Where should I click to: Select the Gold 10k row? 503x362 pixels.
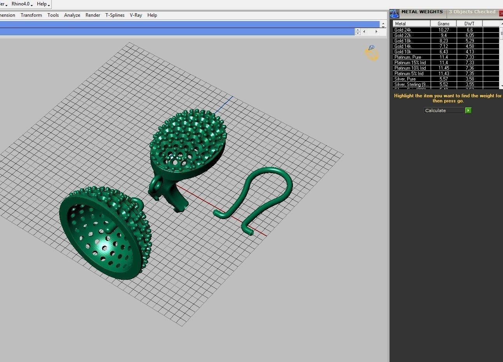[x=446, y=52]
